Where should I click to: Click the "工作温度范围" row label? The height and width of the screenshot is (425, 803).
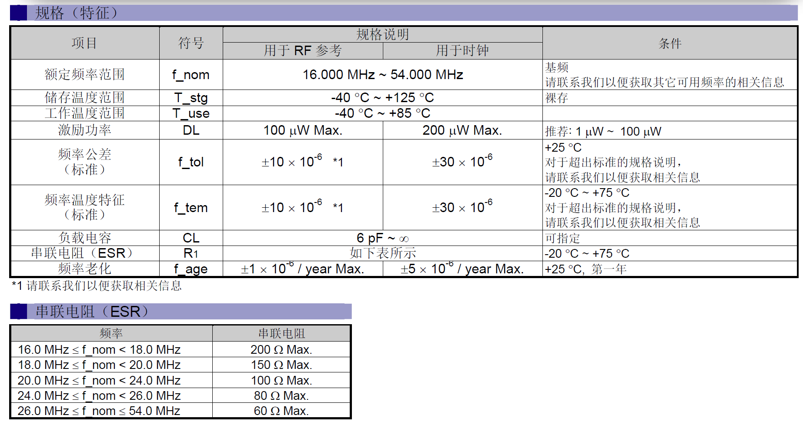pos(84,113)
